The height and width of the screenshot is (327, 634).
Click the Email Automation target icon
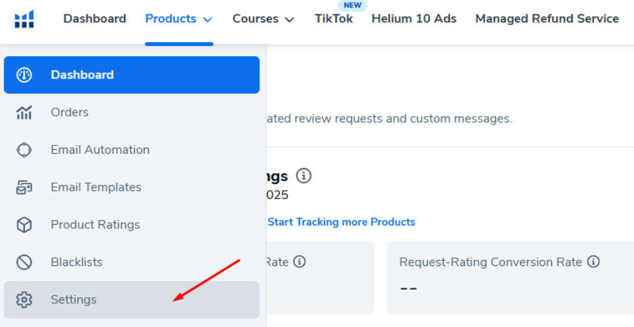coord(24,150)
